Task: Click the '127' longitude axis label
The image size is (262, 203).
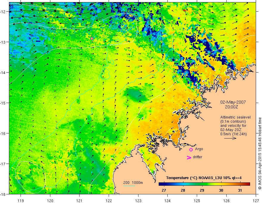Action: point(256,201)
